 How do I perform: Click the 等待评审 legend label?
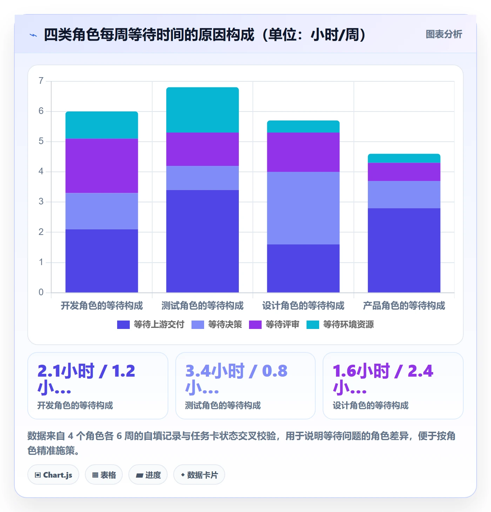pyautogui.click(x=282, y=325)
